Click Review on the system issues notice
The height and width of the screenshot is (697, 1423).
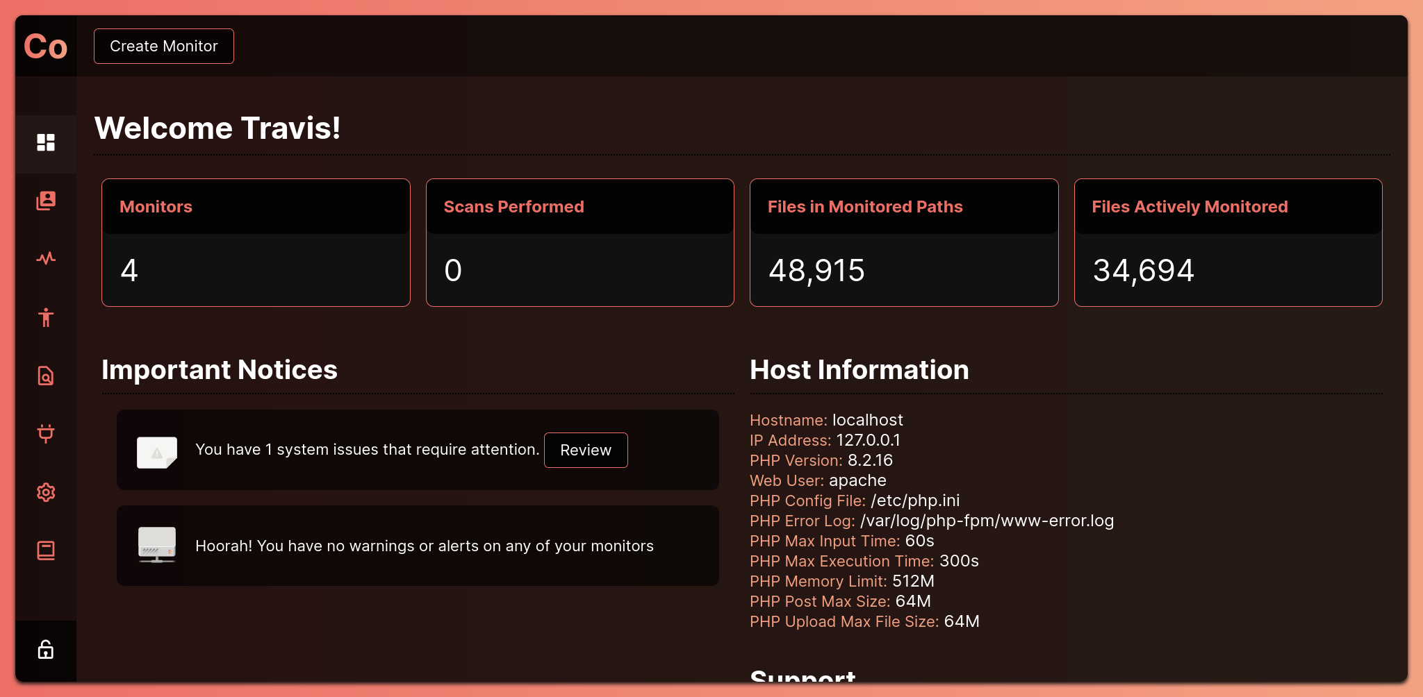pos(586,450)
